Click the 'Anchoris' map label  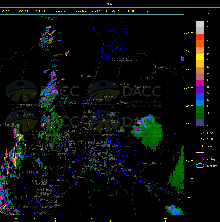click(62, 180)
